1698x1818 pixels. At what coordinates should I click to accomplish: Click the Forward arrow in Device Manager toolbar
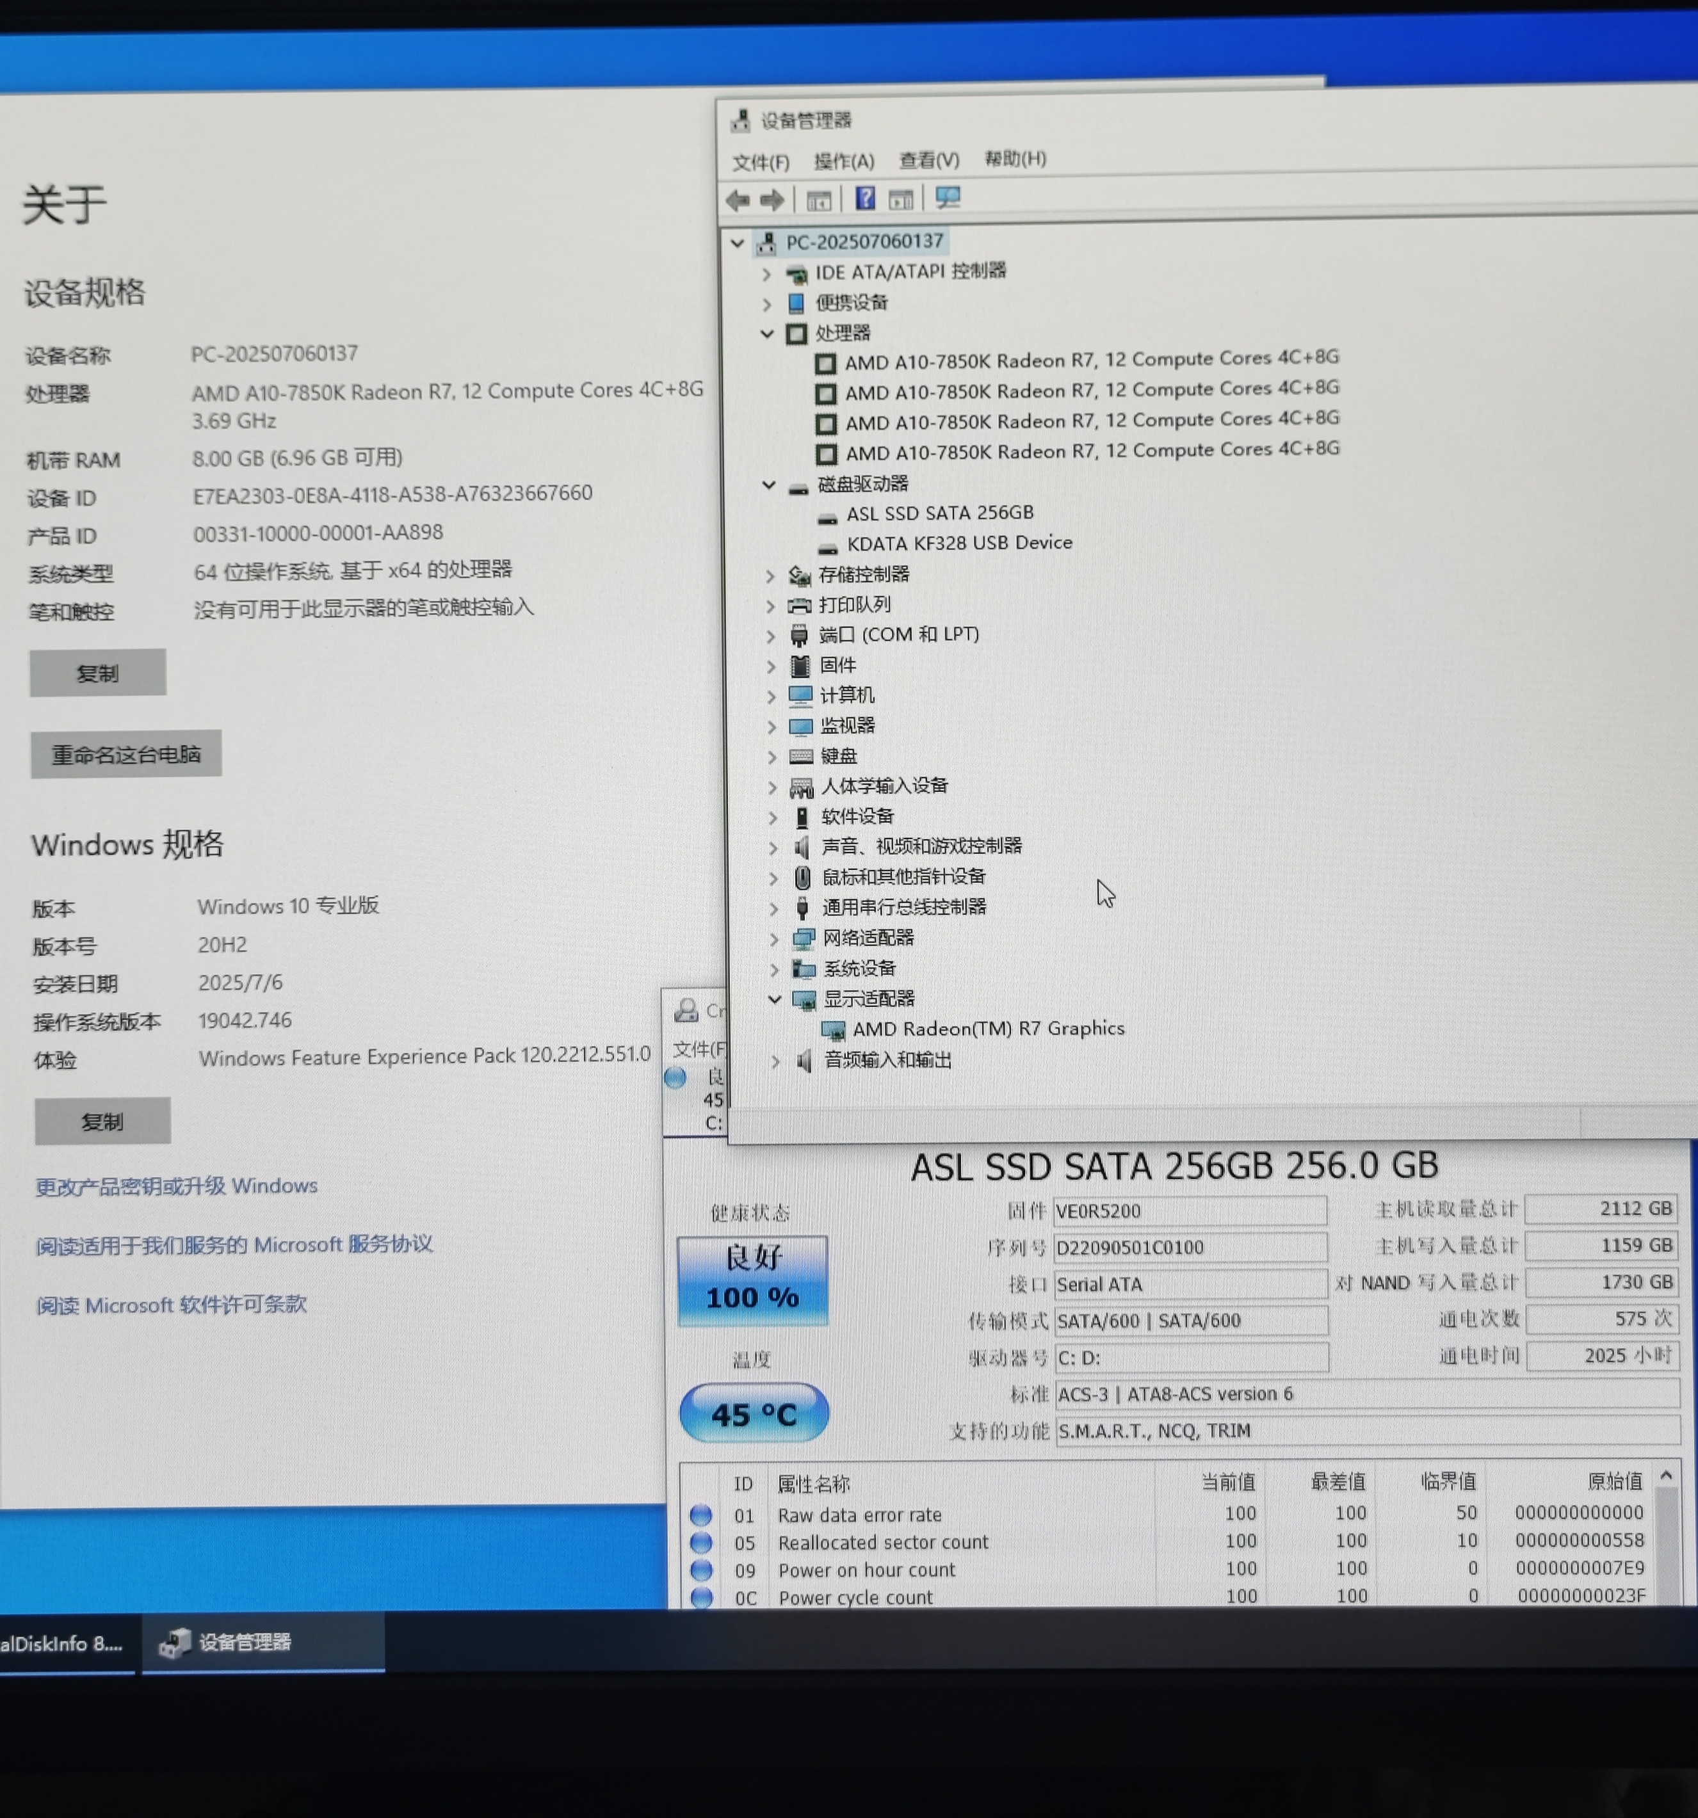coord(773,199)
